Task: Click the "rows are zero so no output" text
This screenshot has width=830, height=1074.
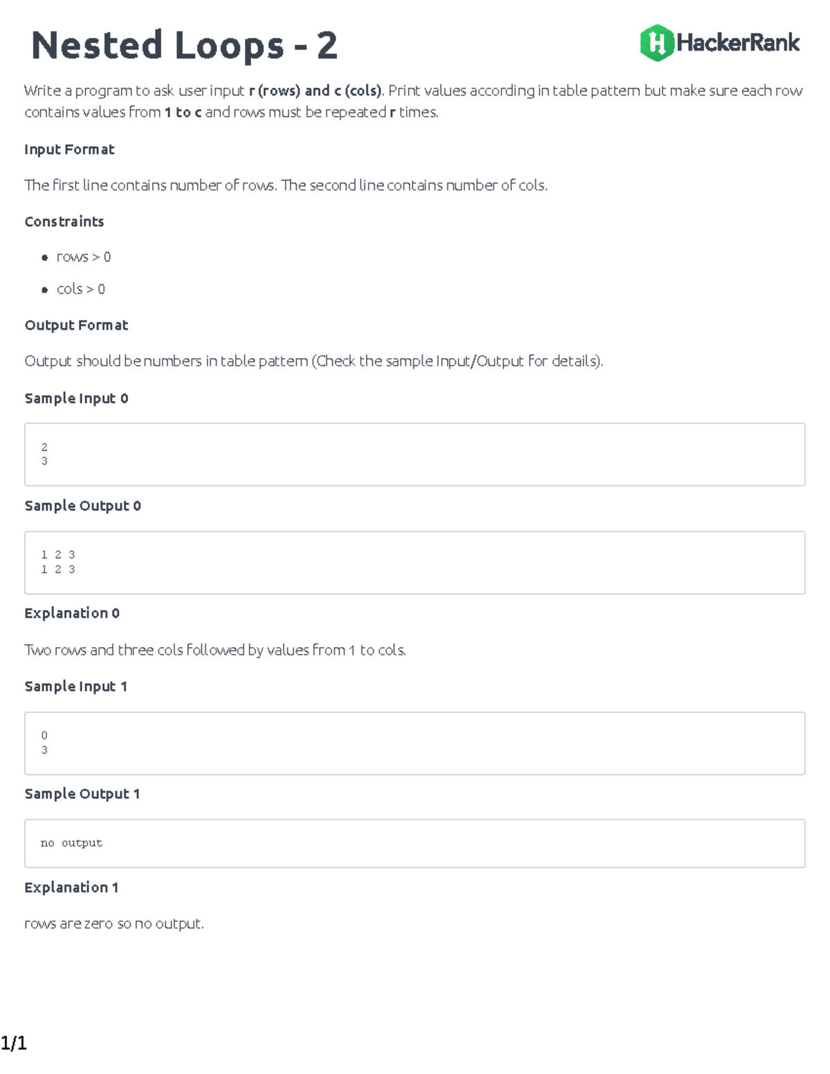Action: (114, 924)
